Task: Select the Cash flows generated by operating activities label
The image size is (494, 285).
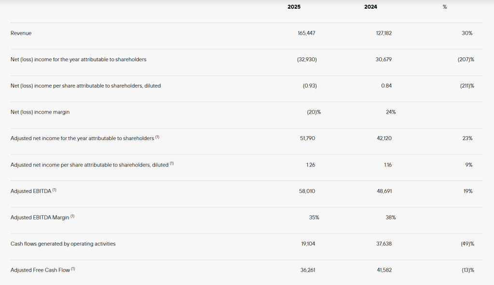Action: (x=63, y=244)
